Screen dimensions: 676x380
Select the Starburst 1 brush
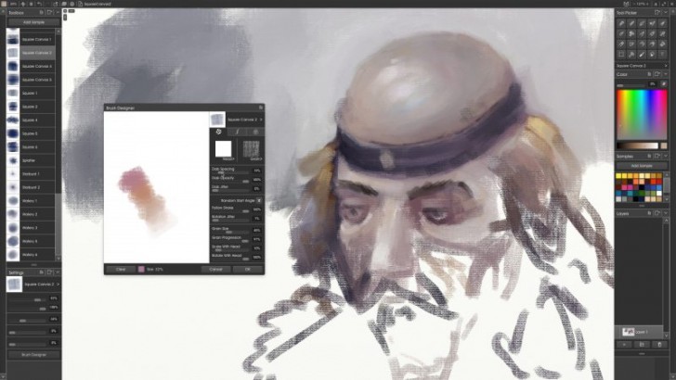pyautogui.click(x=31, y=174)
